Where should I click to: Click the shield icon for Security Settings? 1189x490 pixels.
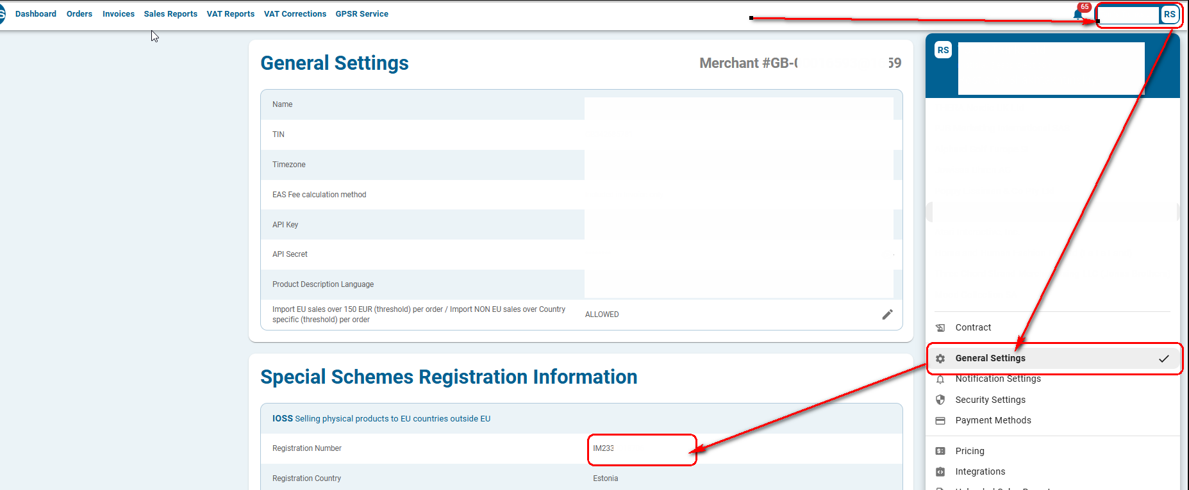pyautogui.click(x=940, y=400)
